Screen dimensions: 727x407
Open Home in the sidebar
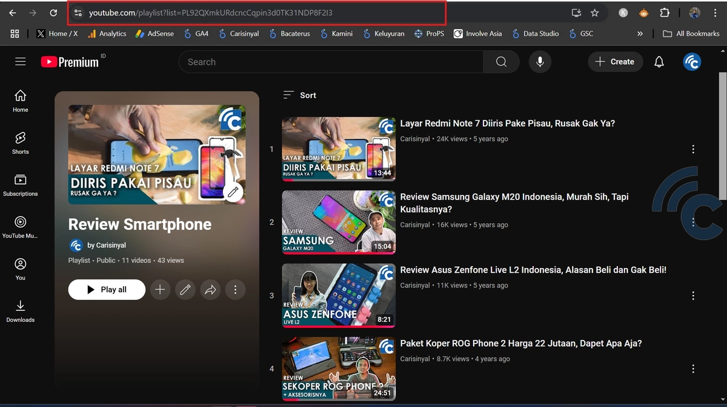coord(21,101)
